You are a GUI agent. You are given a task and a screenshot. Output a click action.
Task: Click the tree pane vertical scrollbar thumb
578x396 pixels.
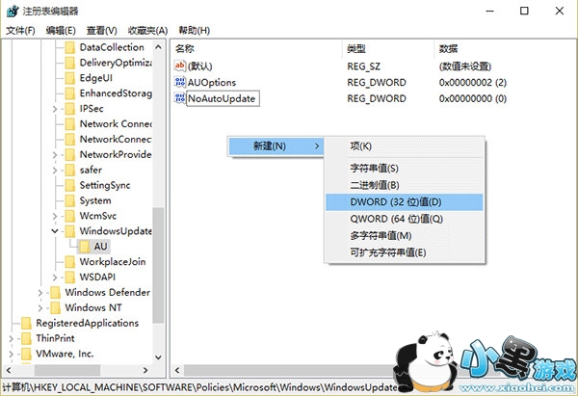(x=159, y=266)
